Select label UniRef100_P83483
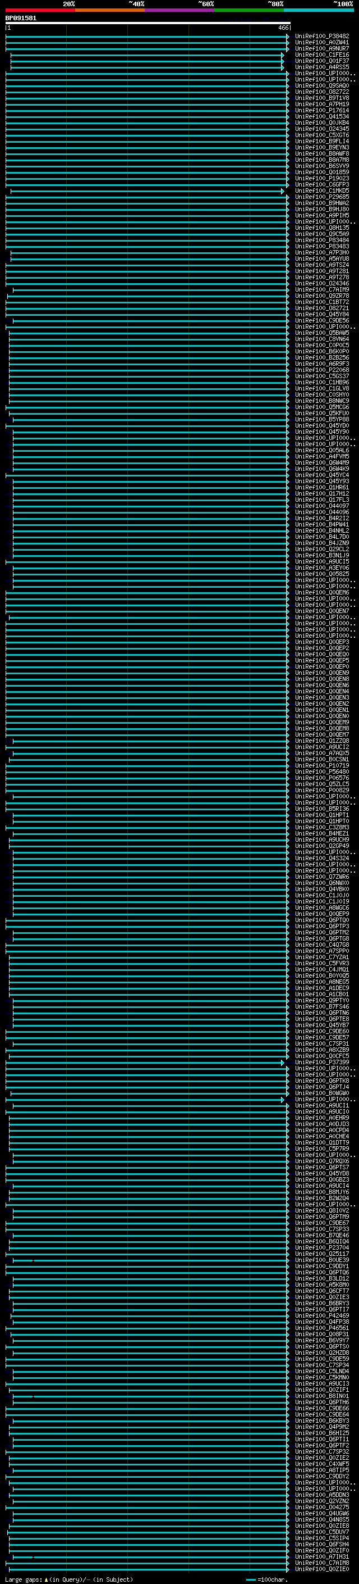 (x=322, y=247)
